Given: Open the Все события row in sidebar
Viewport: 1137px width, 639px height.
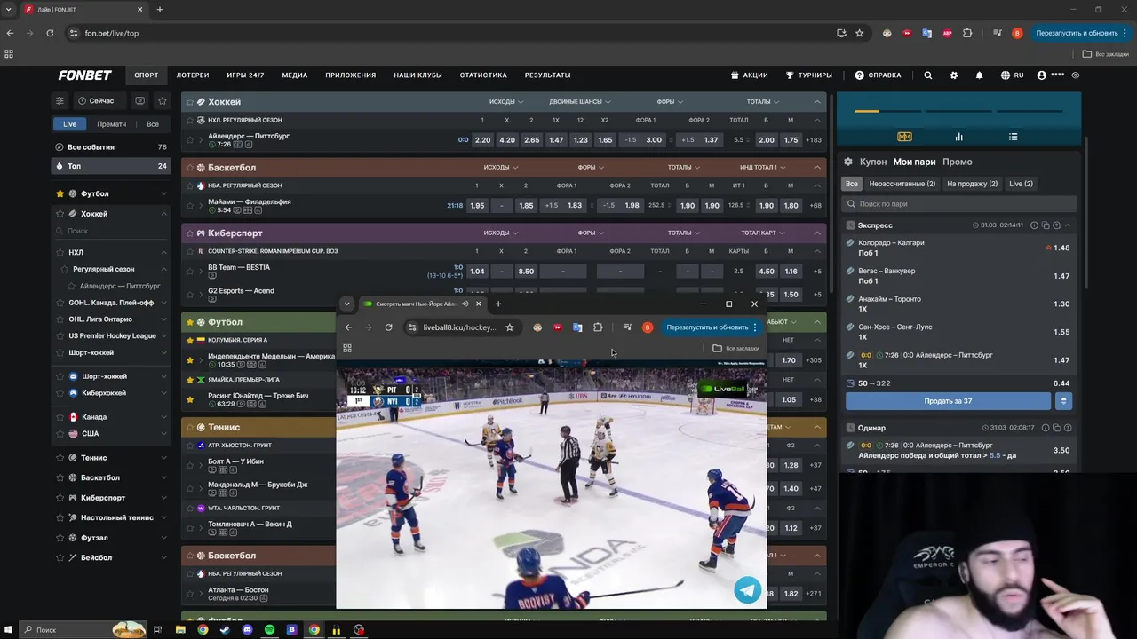Looking at the screenshot, I should tap(111, 147).
